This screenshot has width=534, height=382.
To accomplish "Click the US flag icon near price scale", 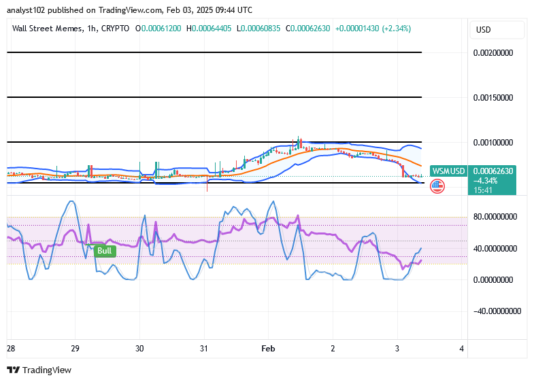I will [437, 186].
